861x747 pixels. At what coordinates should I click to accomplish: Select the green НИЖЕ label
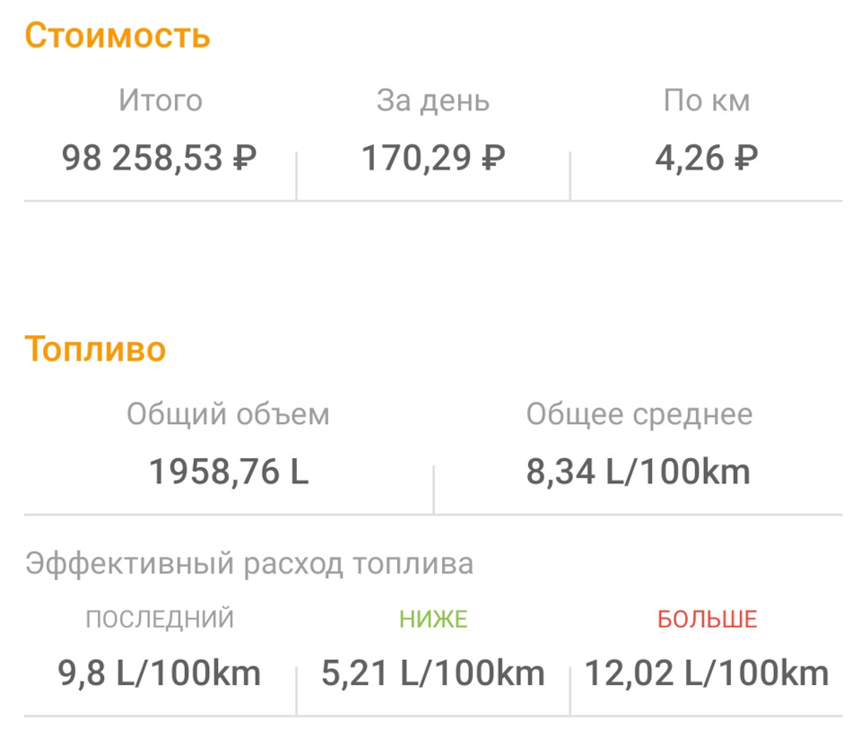pos(433,619)
